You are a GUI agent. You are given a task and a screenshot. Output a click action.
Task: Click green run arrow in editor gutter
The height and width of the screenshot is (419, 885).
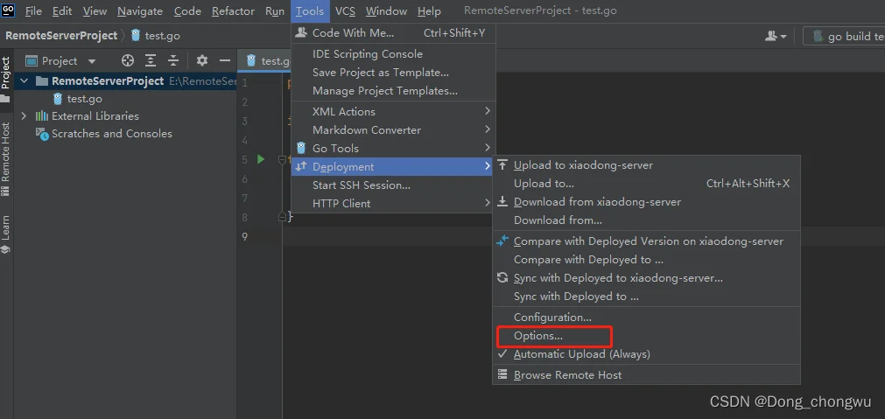coord(261,159)
